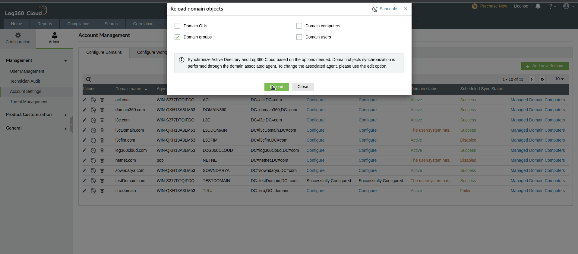Click the Close button in dialog
Viewport: 578px width, 254px height.
(303, 87)
